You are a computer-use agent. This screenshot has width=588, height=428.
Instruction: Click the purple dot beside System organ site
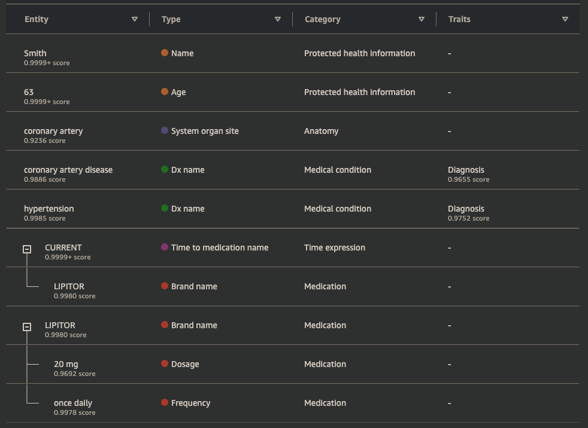pos(165,131)
